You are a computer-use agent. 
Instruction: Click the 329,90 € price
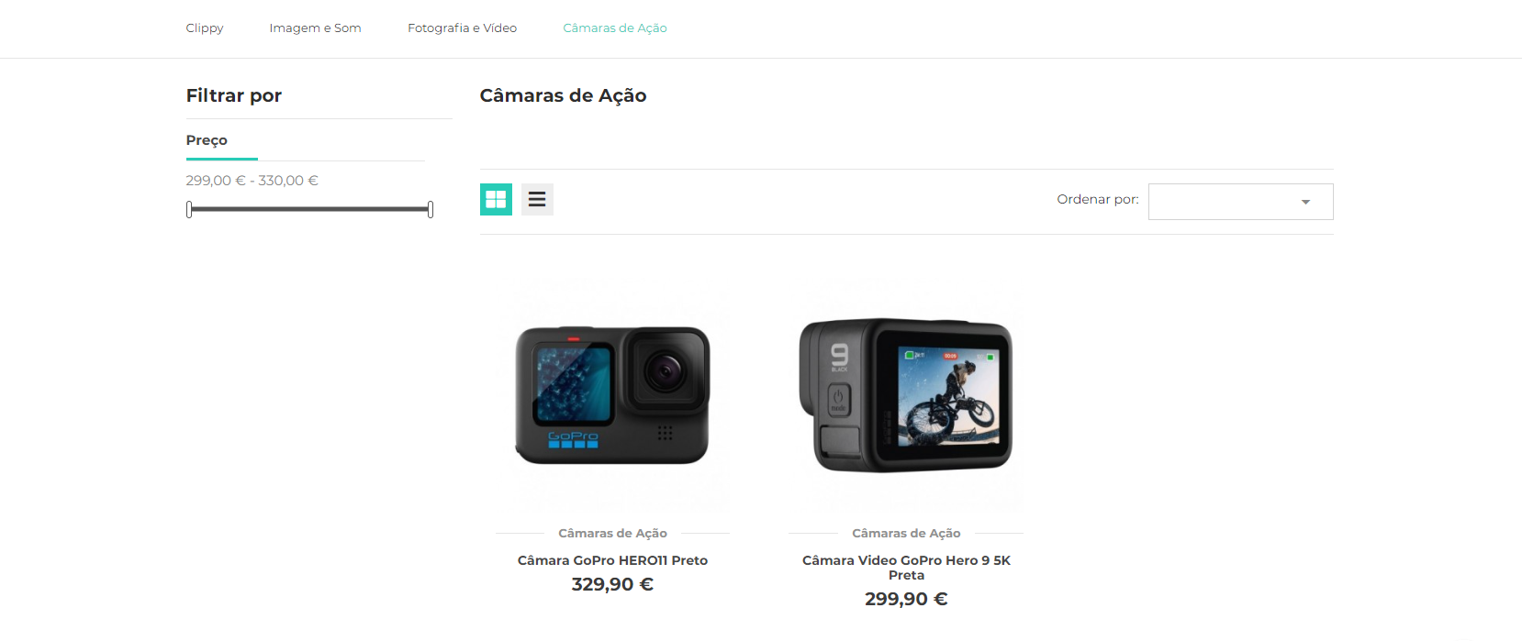[612, 584]
